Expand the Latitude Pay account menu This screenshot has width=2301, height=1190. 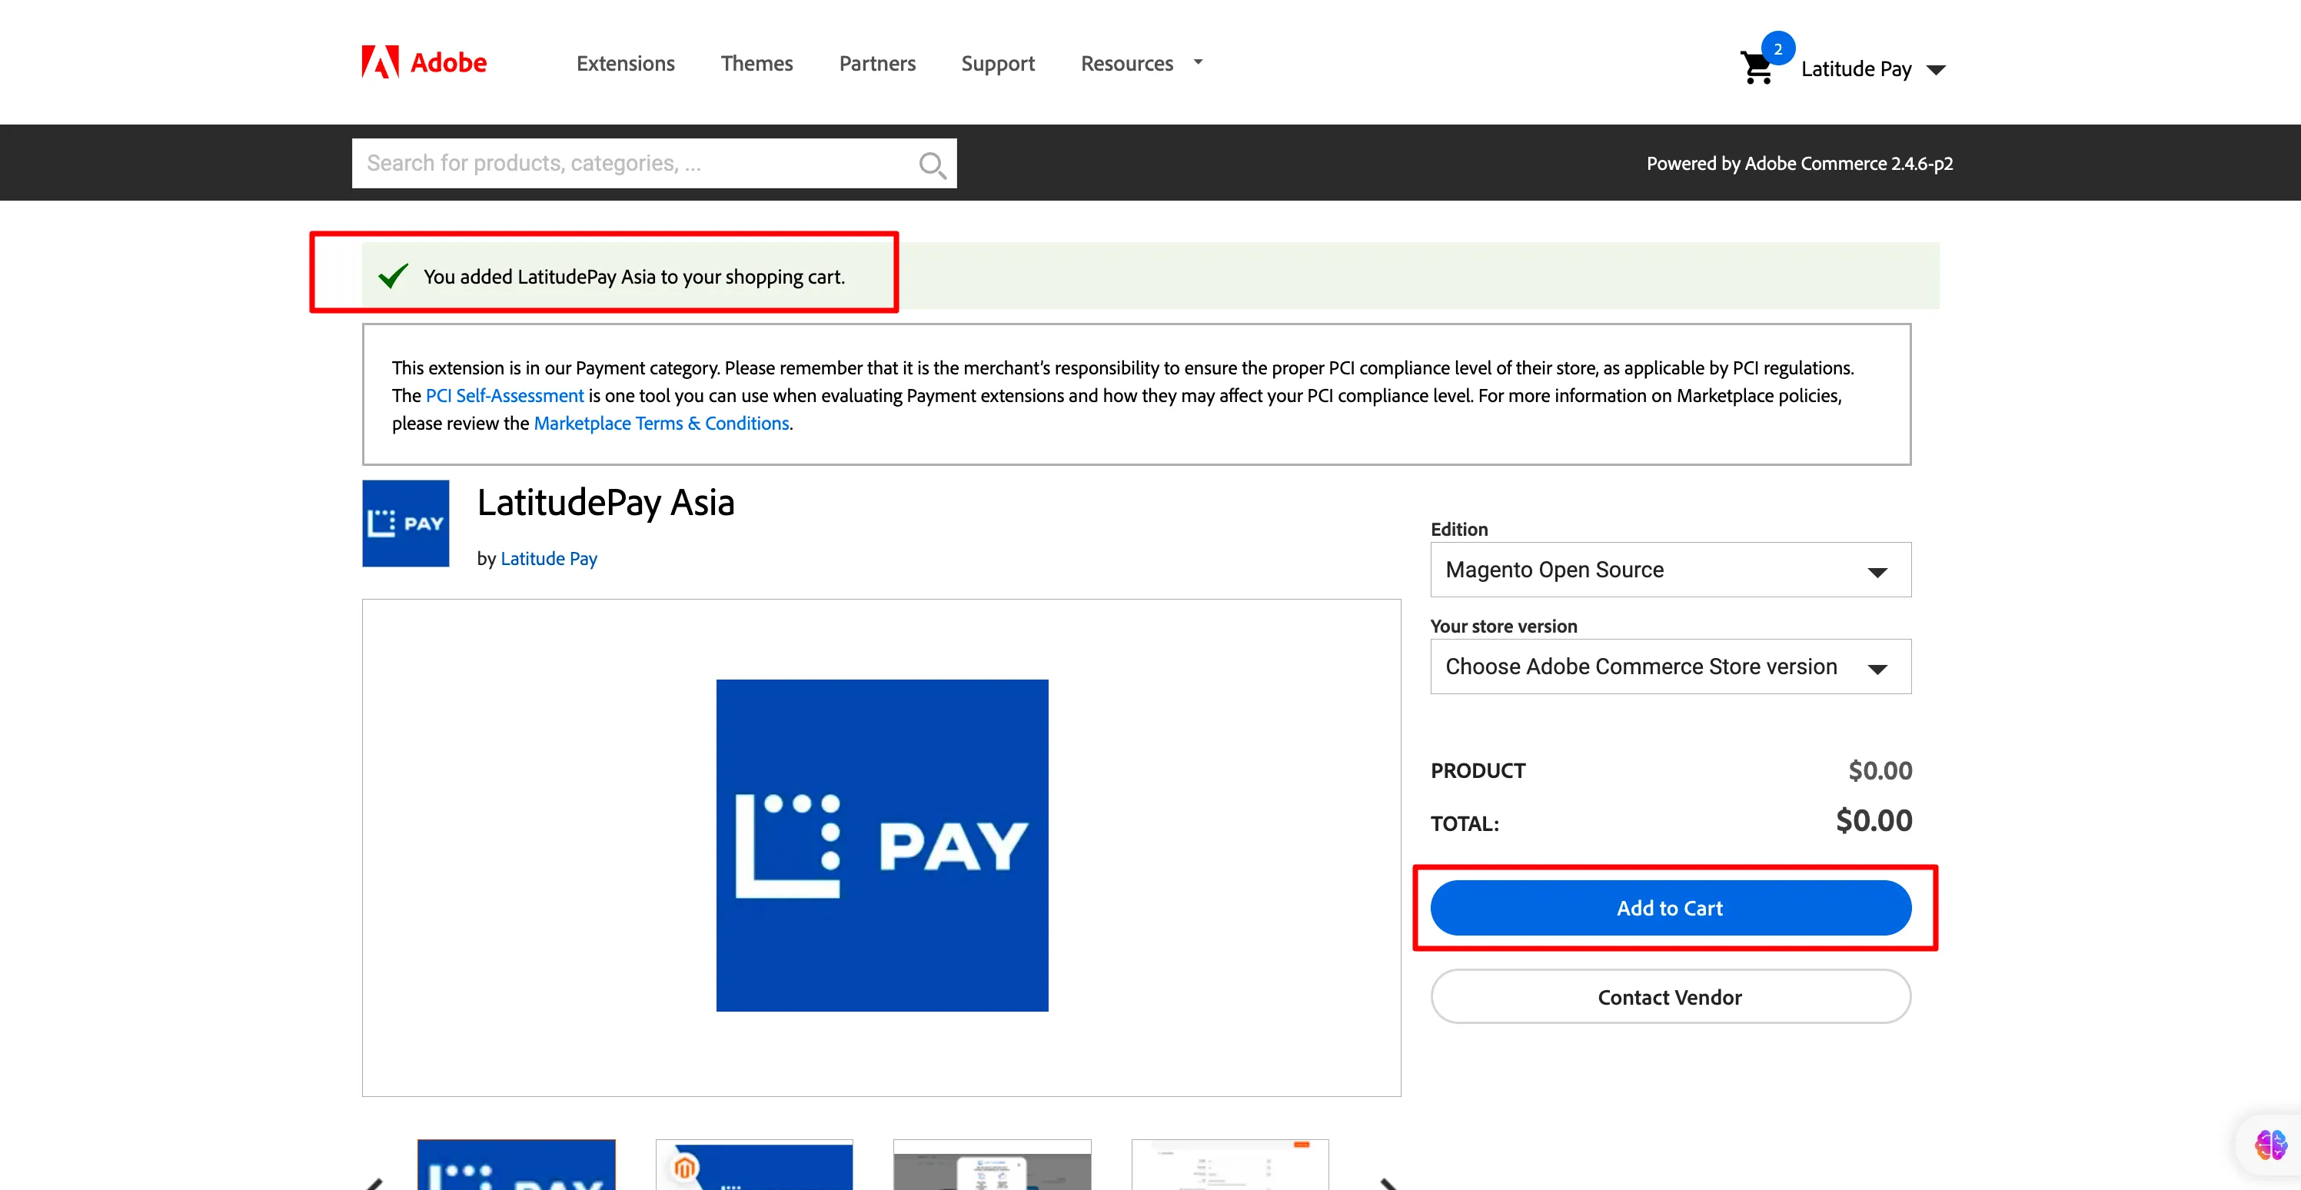(x=1873, y=68)
